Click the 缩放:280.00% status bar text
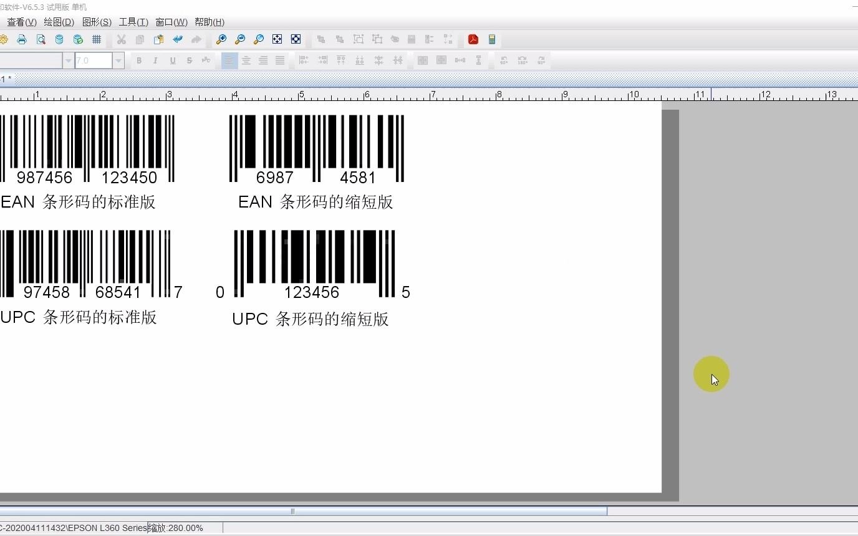This screenshot has height=536, width=858. coord(176,528)
